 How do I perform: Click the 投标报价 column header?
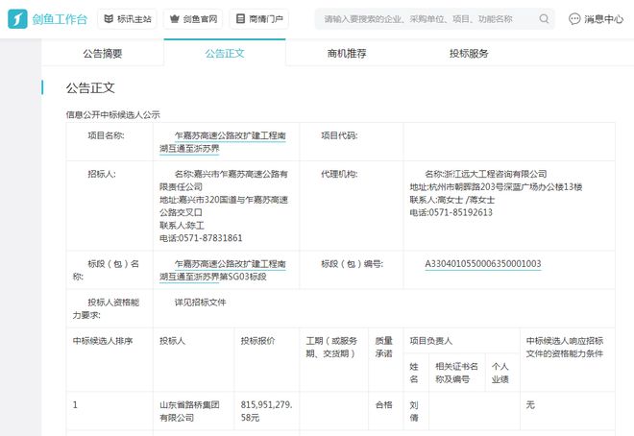(x=257, y=341)
